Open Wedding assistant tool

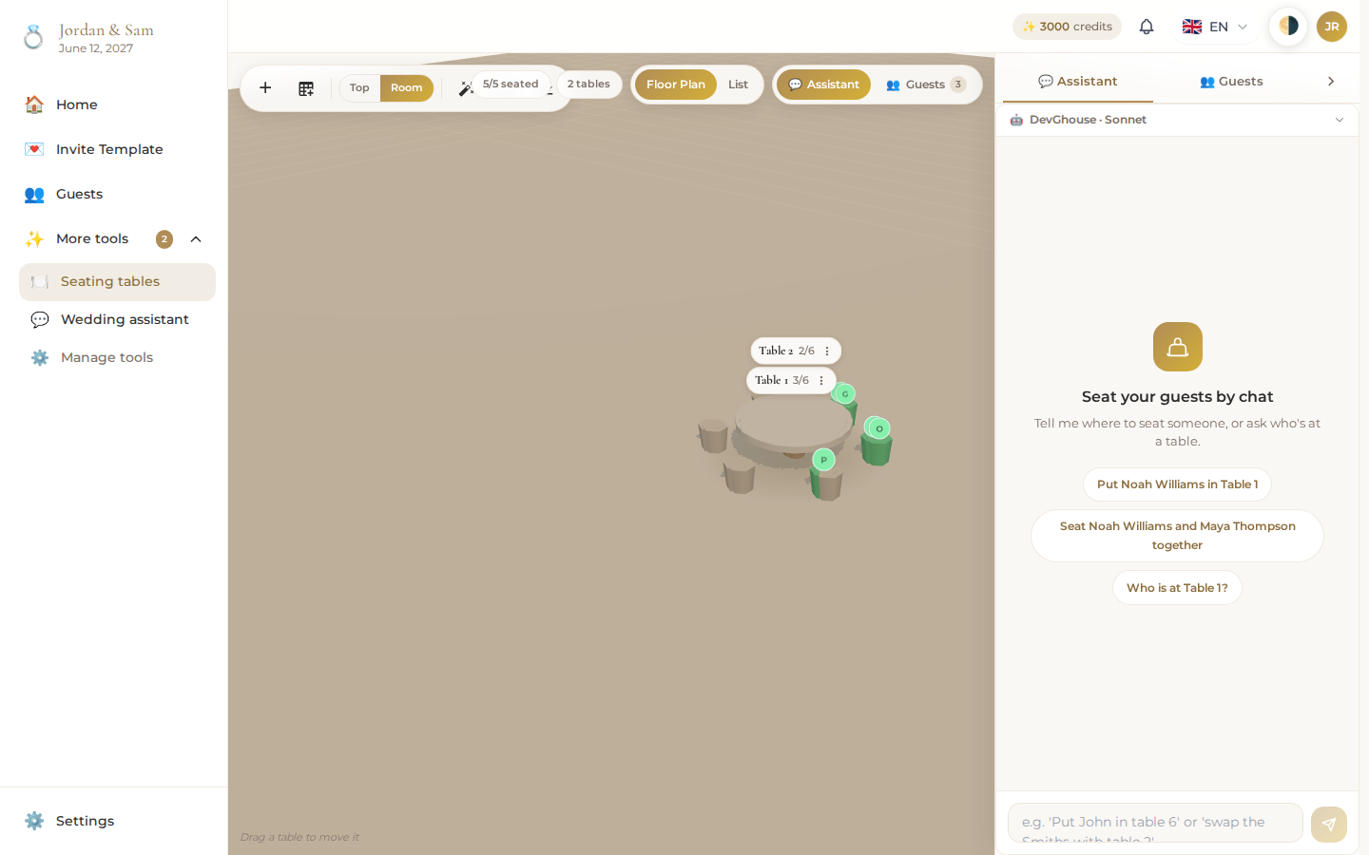point(117,320)
